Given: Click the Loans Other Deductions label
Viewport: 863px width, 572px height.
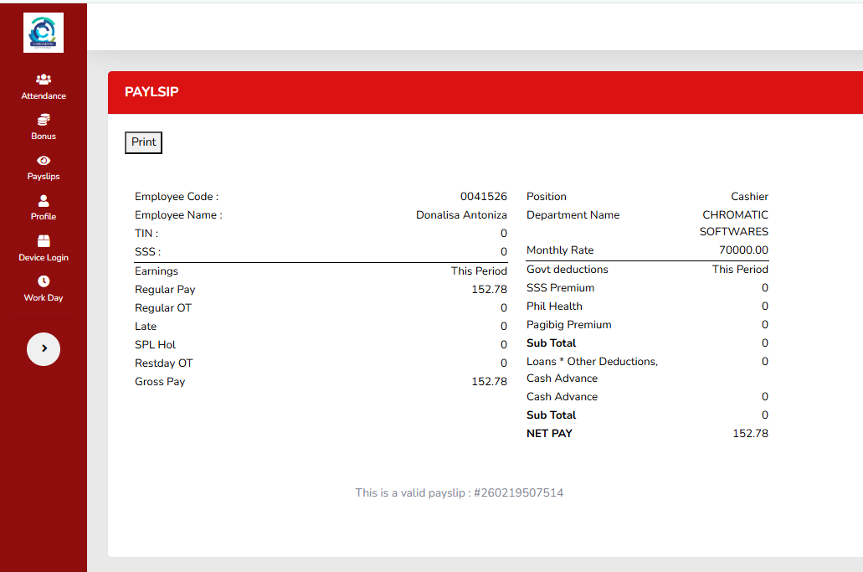Looking at the screenshot, I should coord(592,370).
